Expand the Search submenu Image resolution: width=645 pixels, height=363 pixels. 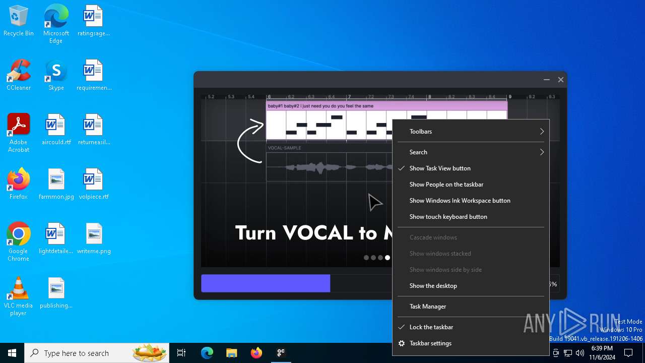coord(471,152)
